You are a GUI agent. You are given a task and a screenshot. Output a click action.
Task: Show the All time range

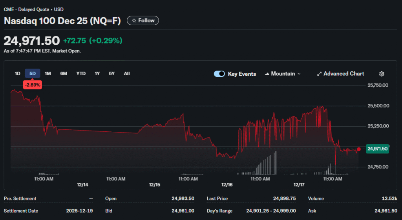(x=126, y=73)
